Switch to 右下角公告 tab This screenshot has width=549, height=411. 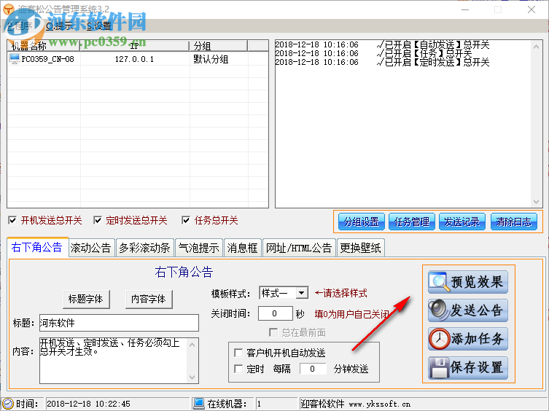tap(37, 248)
